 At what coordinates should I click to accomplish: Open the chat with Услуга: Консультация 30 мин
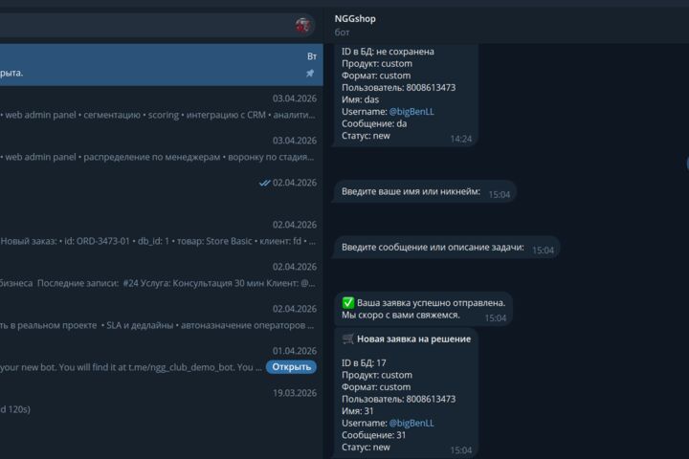click(x=162, y=275)
